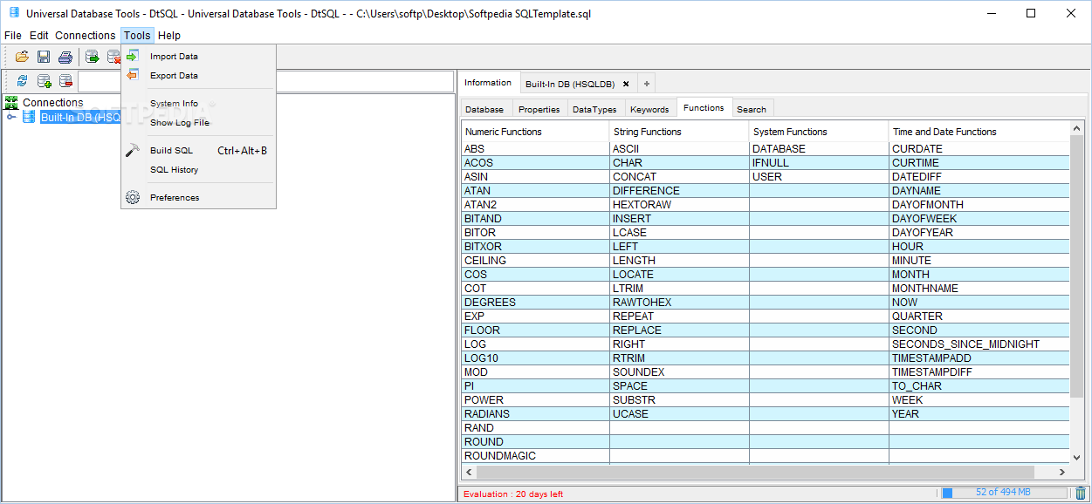Click the Add connection database plus icon
This screenshot has width=1092, height=504.
(44, 81)
